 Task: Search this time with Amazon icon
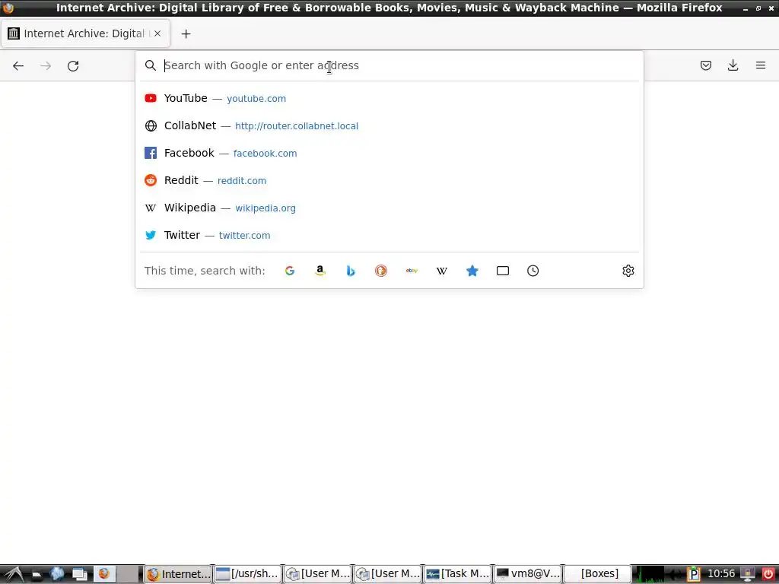(320, 271)
